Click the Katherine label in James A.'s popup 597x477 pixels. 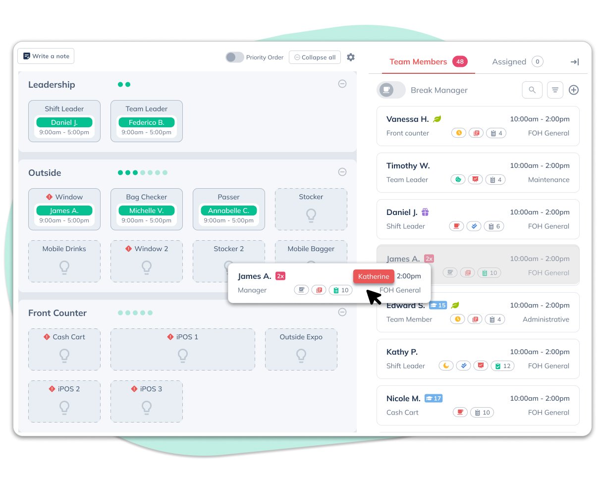(374, 276)
